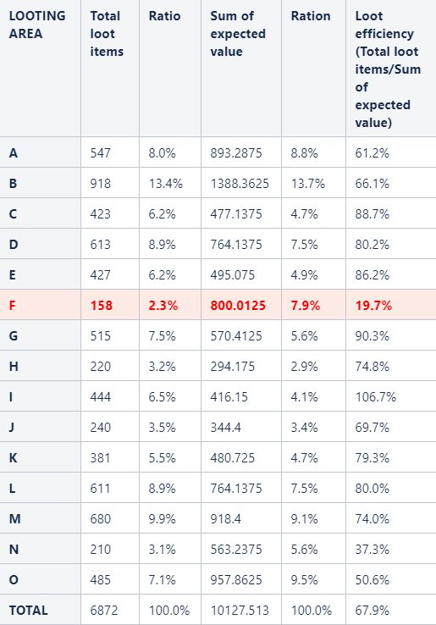Click the 10127.513 total expected value cell
The height and width of the screenshot is (625, 436).
[x=240, y=611]
